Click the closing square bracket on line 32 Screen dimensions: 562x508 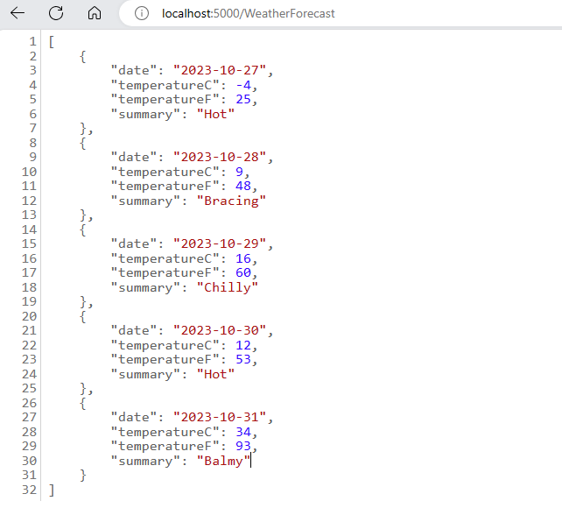coord(52,490)
